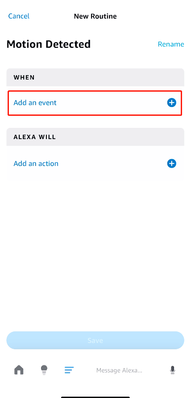Image resolution: width=191 pixels, height=398 pixels.
Task: Tap the black home indicator bar
Action: click(95, 397)
